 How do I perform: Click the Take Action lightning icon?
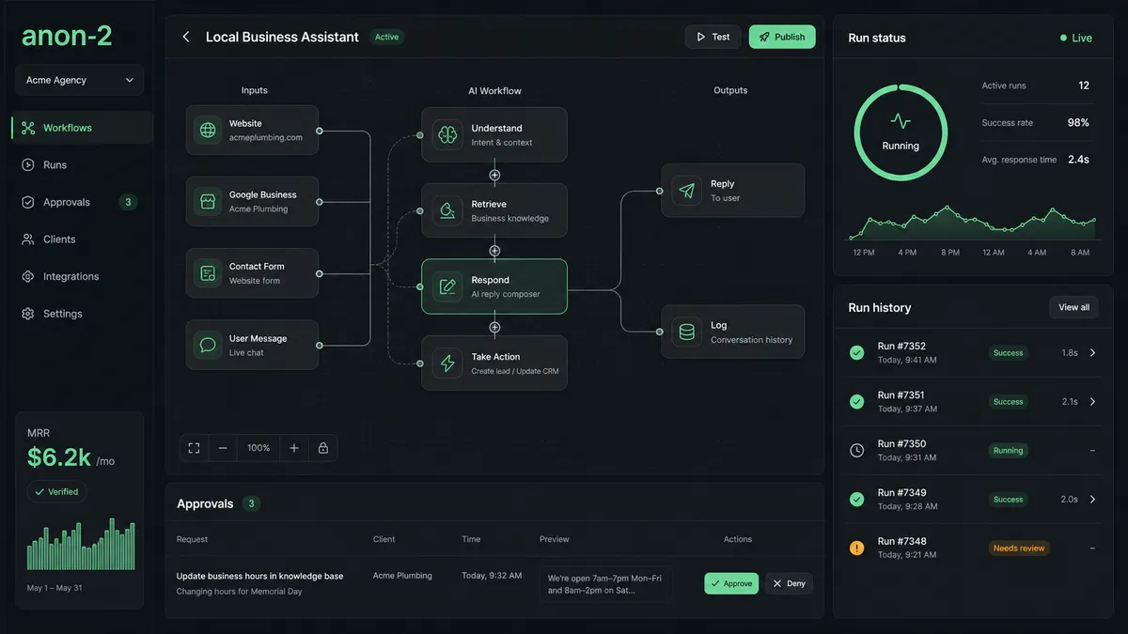(448, 363)
